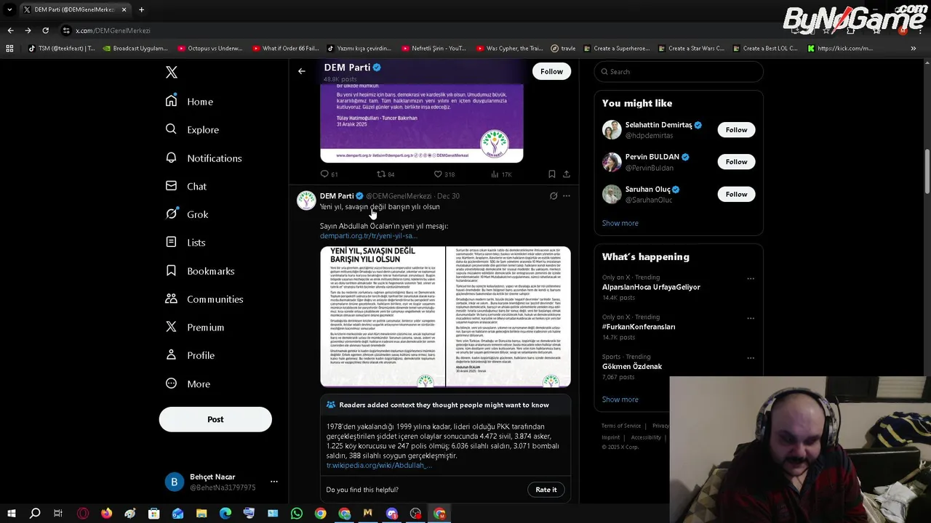
Task: Click Rate it on the community note
Action: point(546,490)
